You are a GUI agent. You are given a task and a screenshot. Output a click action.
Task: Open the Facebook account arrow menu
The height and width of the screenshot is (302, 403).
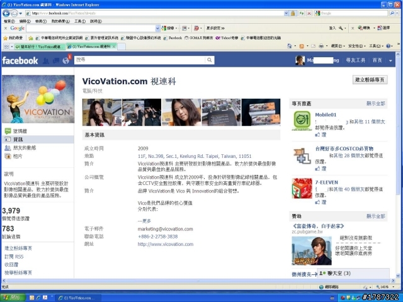(x=390, y=60)
